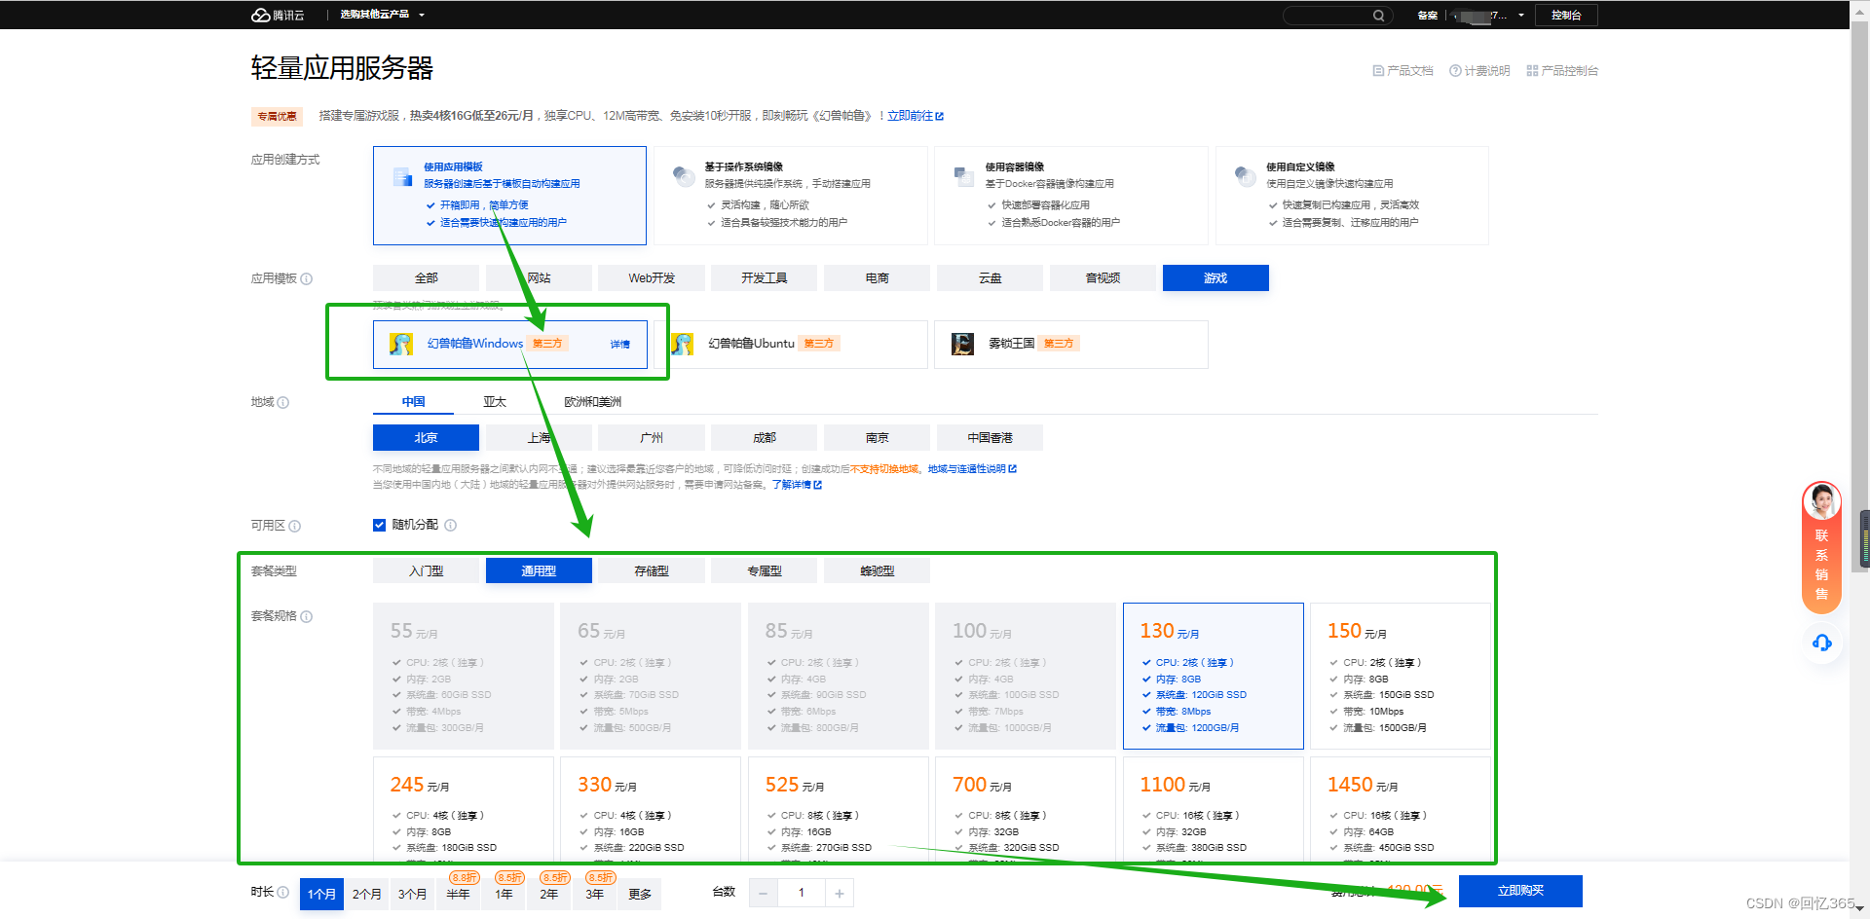Click the 立即购买 button
Viewport: 1870px width, 919px height.
(1520, 892)
